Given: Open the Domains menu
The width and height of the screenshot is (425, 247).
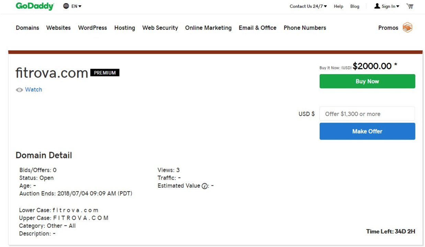Looking at the screenshot, I should [x=27, y=28].
